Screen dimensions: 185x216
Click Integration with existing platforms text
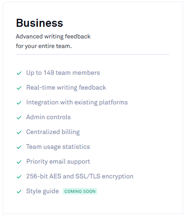tap(77, 102)
